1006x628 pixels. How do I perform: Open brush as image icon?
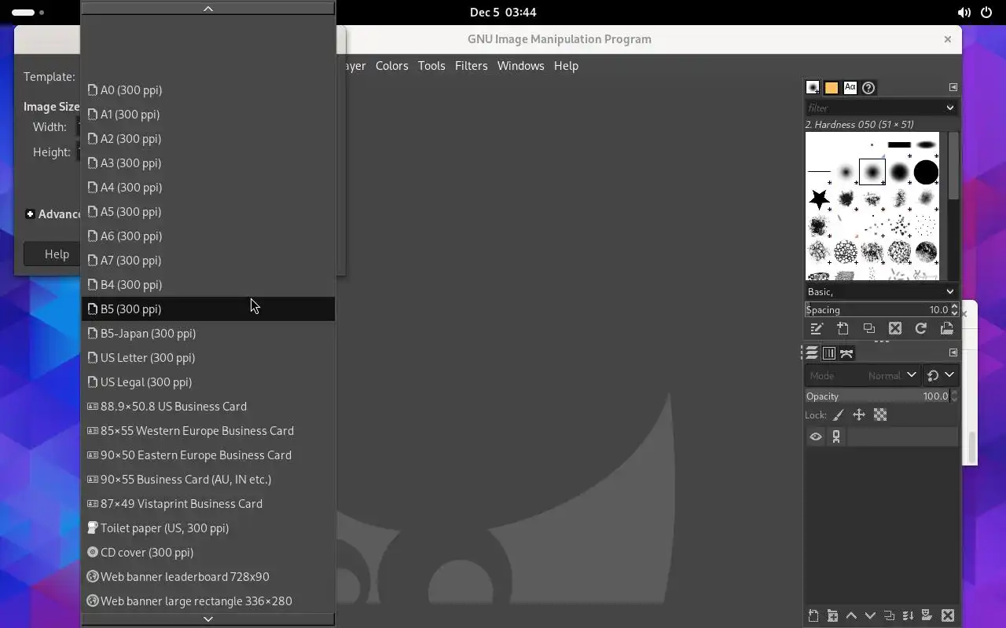tap(946, 329)
